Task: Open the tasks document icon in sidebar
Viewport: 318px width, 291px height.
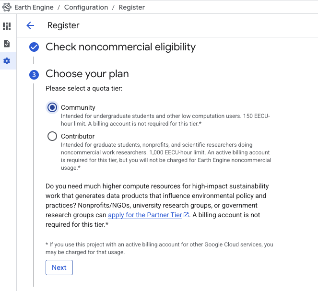Action: pos(7,44)
